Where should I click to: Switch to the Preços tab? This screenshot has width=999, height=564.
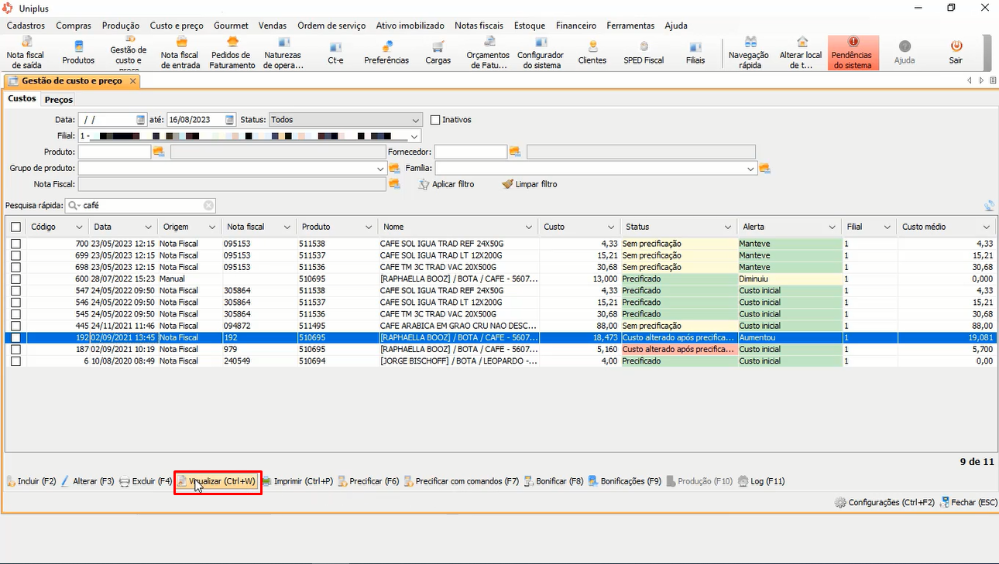[59, 99]
